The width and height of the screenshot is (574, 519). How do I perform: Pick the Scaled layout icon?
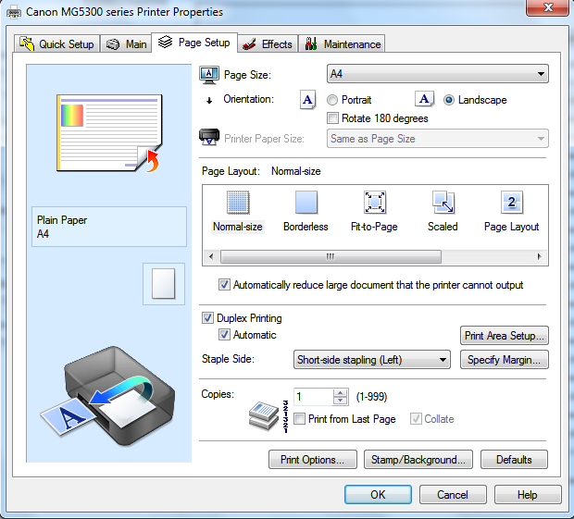coord(443,203)
